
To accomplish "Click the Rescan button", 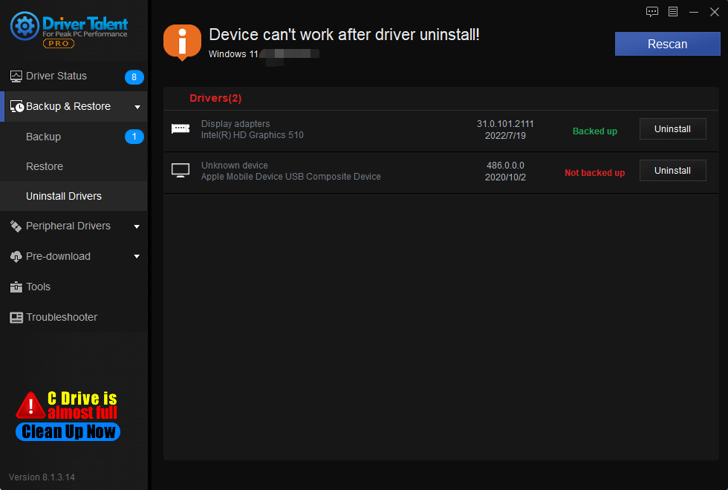I will click(668, 44).
